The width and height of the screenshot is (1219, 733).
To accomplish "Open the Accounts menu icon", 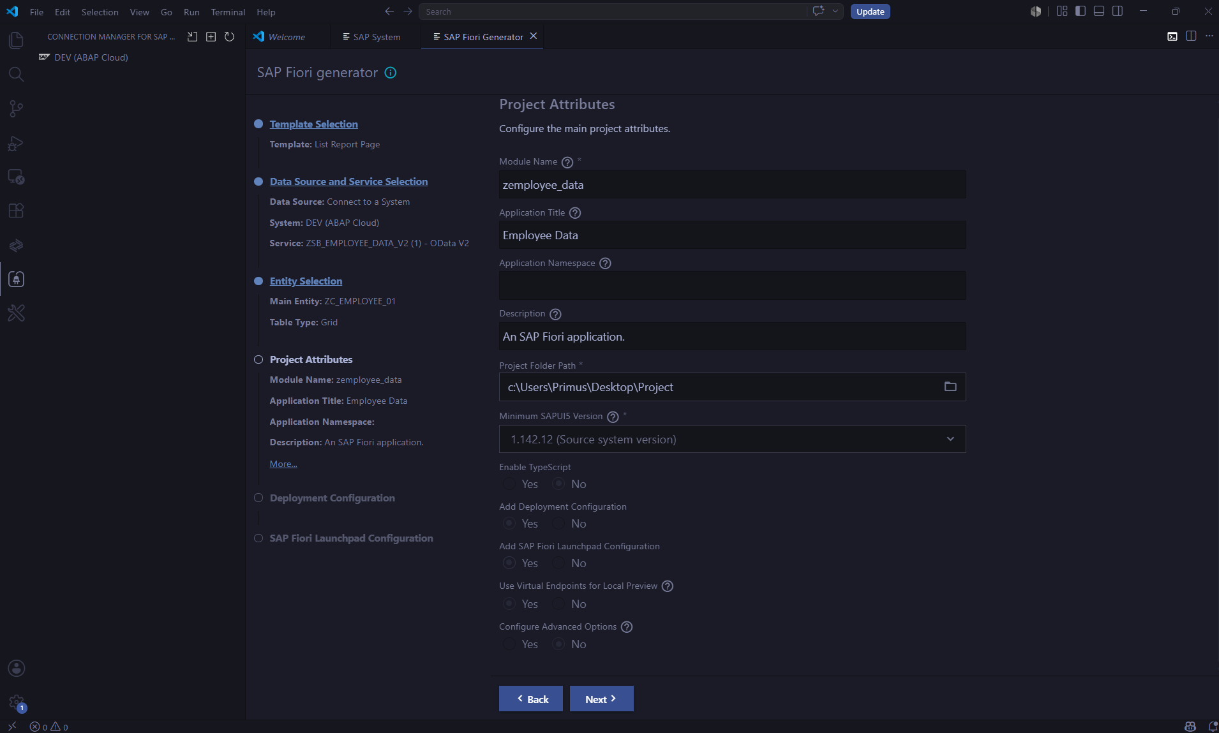I will (16, 668).
